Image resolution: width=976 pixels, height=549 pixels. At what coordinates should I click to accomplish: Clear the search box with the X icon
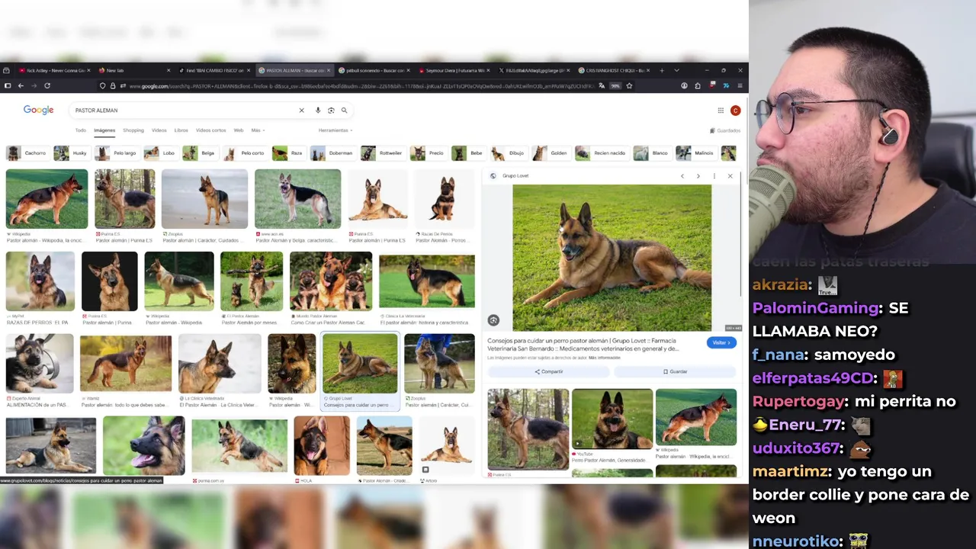[301, 111]
